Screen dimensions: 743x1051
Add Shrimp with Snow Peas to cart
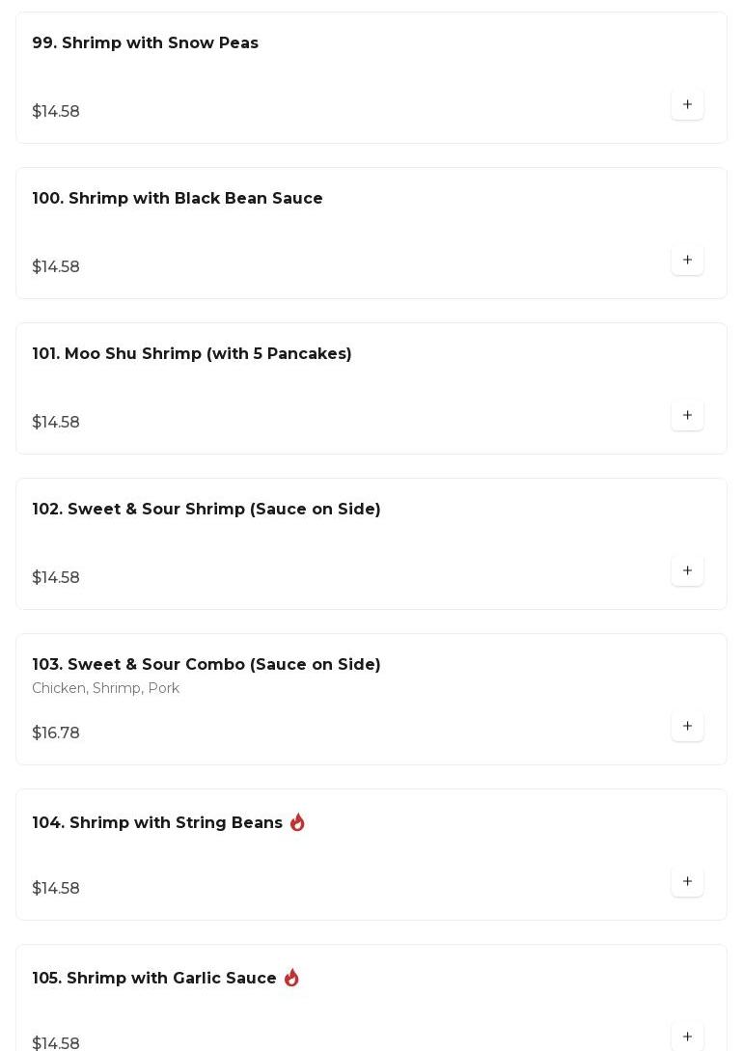click(687, 104)
